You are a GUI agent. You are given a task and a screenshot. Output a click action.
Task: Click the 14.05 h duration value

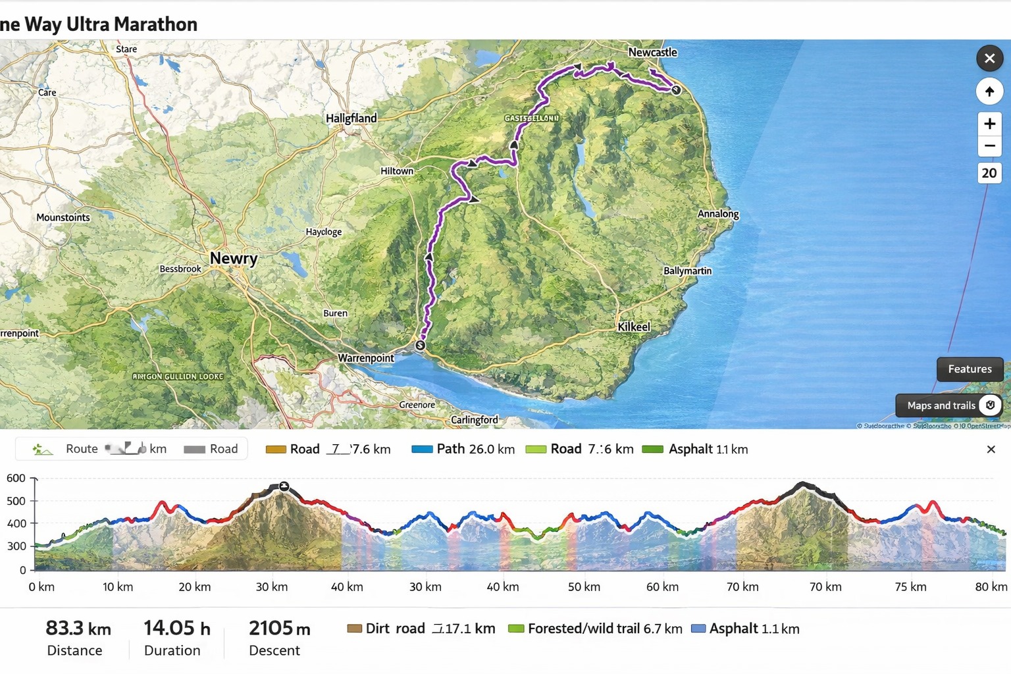(x=177, y=629)
